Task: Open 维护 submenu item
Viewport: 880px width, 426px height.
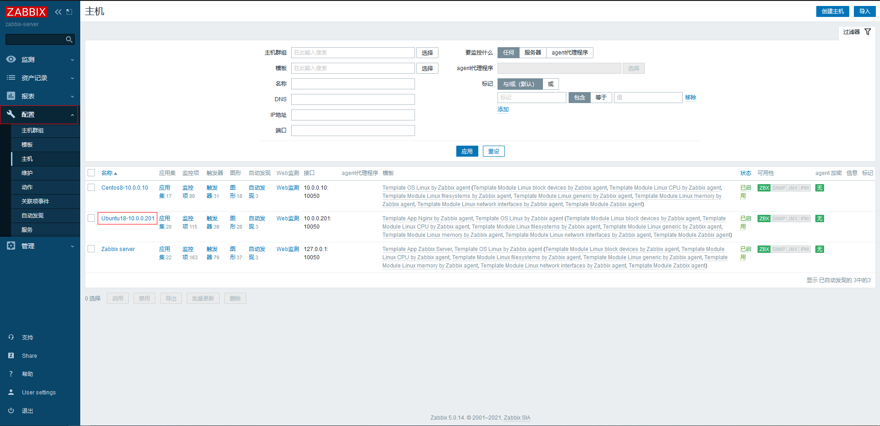Action: [x=45, y=173]
